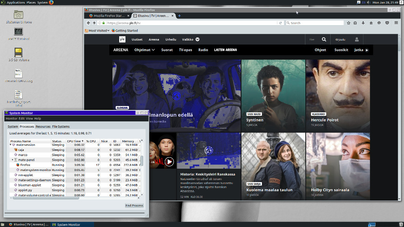Screen dimensions: 404x227
Task: Click the Pocket icon in Firefox toolbar
Action: 387,23
